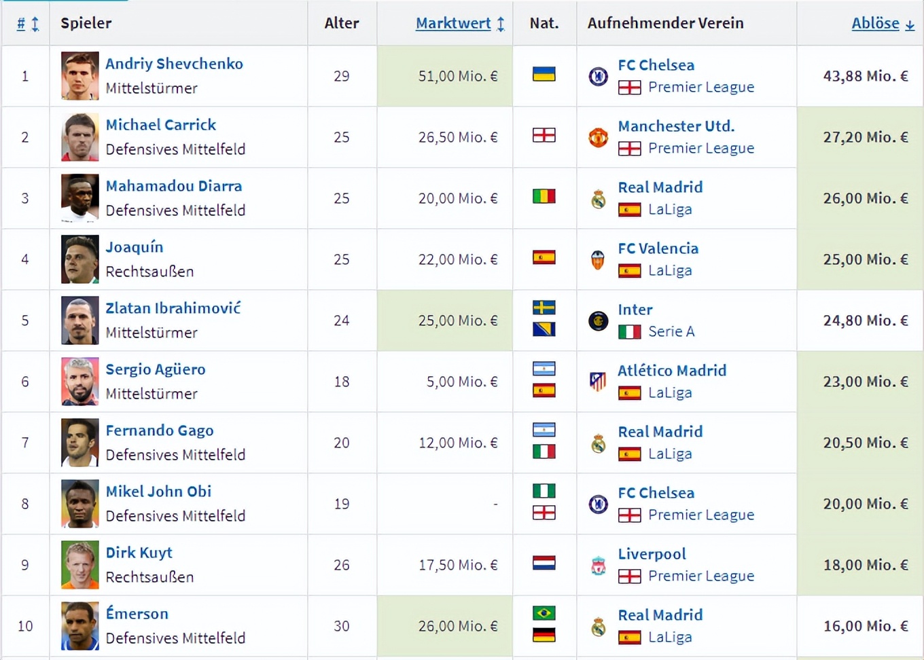Image resolution: width=924 pixels, height=660 pixels.
Task: Sort table by Ablöse column
Action: point(875,23)
